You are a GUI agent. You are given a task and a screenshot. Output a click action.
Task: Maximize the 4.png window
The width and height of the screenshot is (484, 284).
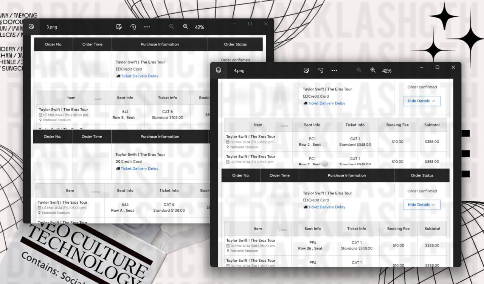pyautogui.click(x=437, y=67)
